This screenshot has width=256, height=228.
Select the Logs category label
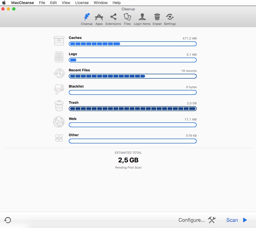tap(73, 54)
